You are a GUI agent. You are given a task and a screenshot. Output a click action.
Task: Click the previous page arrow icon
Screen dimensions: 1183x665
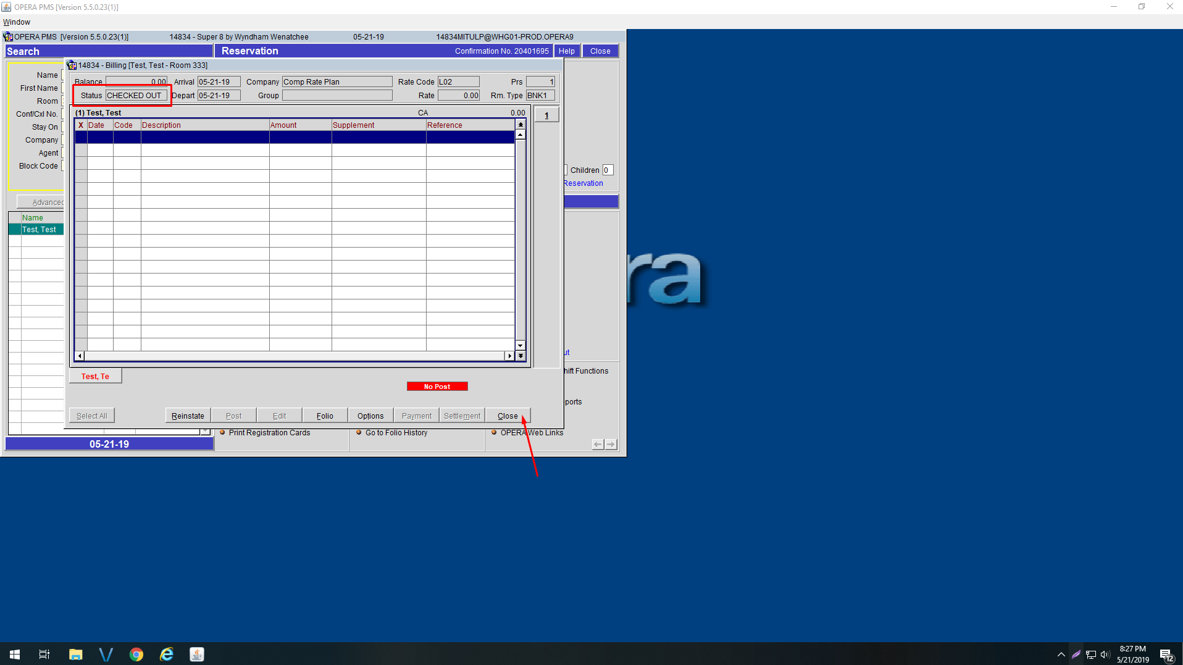[x=597, y=445]
